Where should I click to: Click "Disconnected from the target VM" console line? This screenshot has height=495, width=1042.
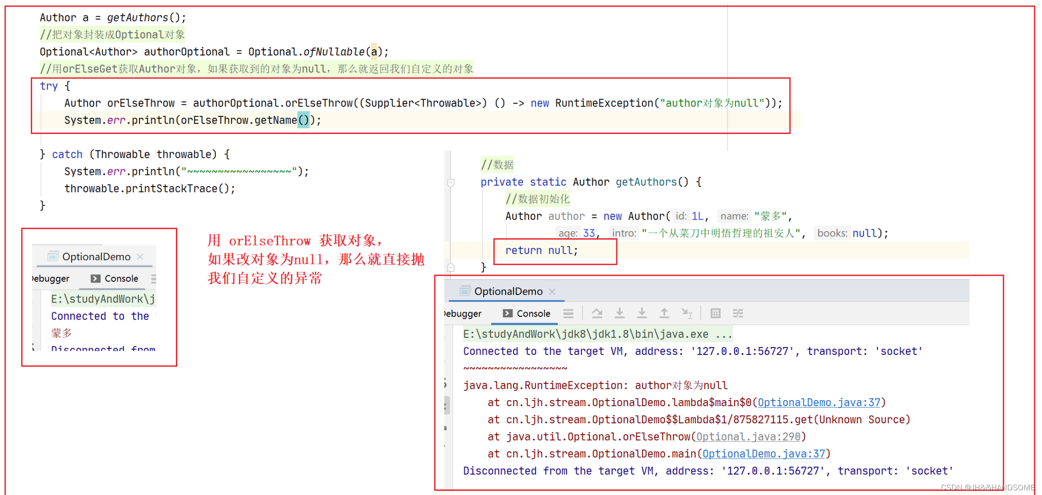click(708, 471)
